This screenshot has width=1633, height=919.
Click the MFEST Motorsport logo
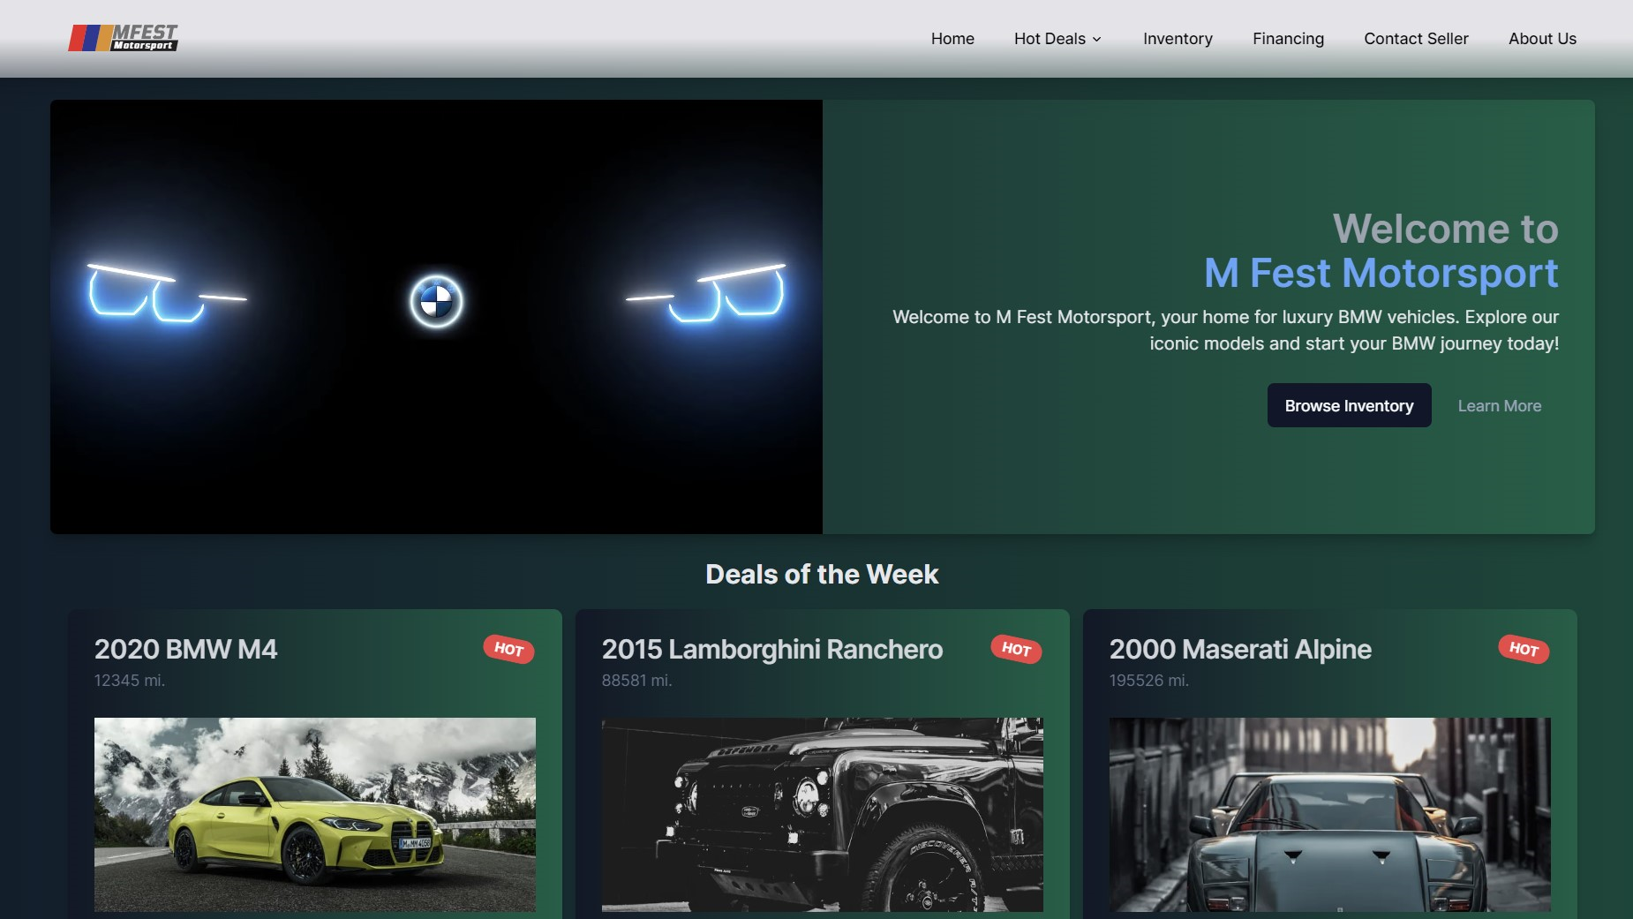point(124,38)
